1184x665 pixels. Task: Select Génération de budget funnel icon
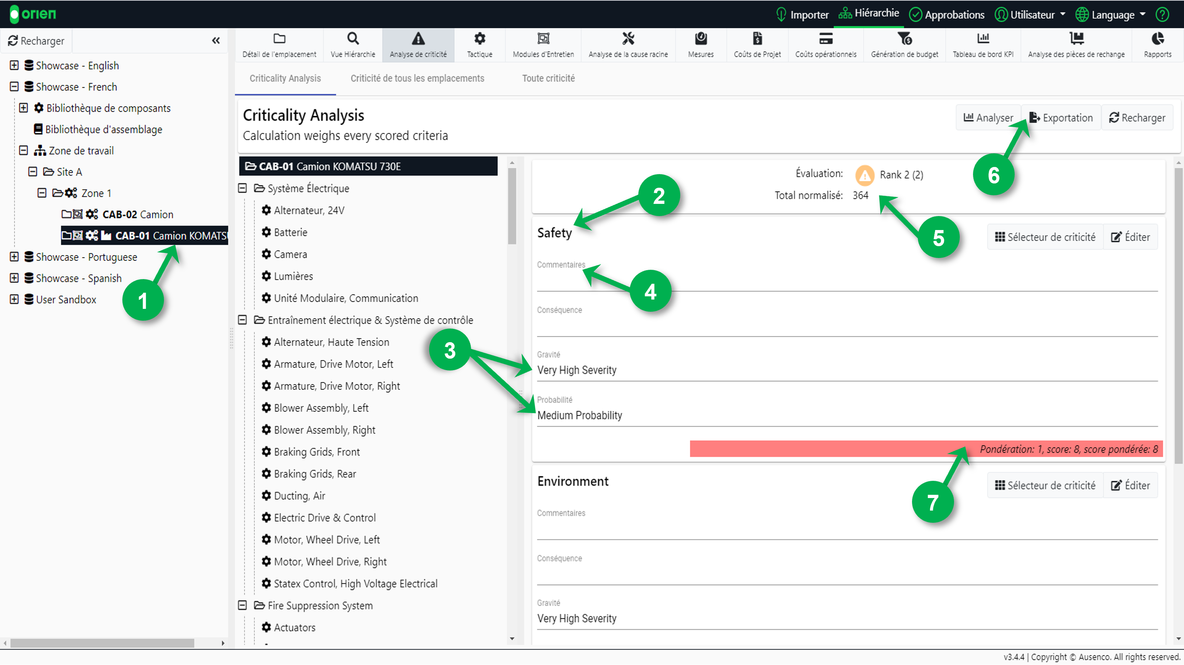904,39
